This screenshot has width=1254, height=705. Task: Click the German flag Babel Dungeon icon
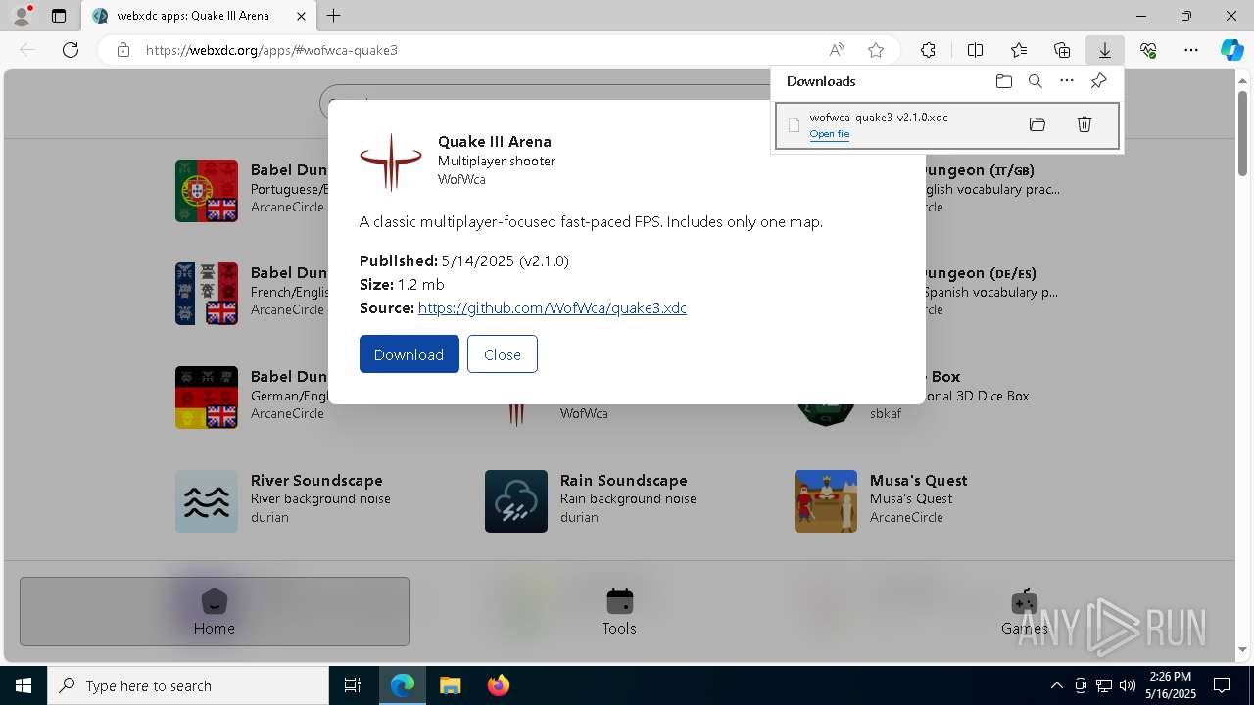(207, 398)
